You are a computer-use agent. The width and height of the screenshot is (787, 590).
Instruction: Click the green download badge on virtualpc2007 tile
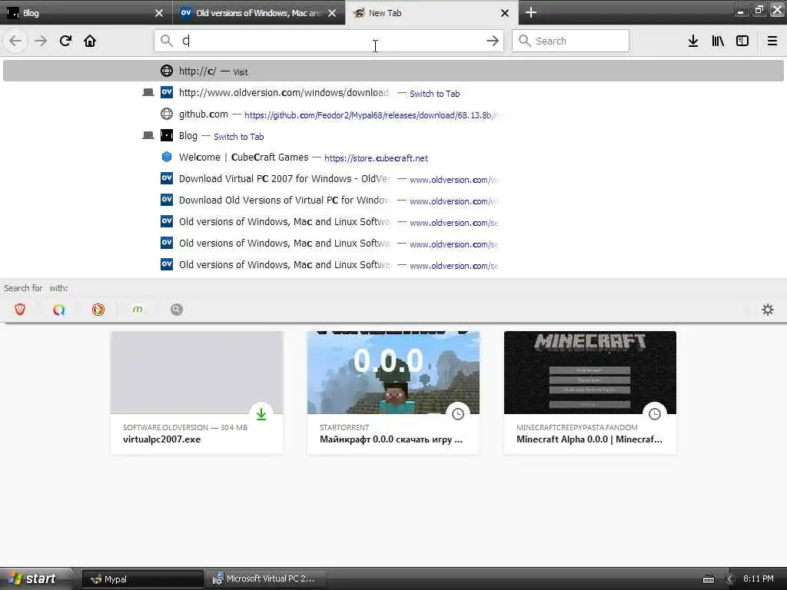pos(261,414)
